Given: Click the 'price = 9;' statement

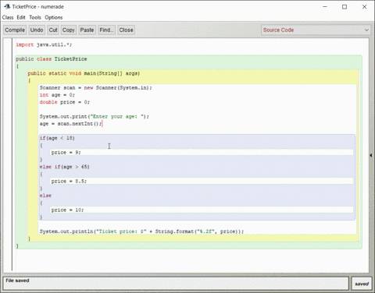Looking at the screenshot, I should pos(66,153).
